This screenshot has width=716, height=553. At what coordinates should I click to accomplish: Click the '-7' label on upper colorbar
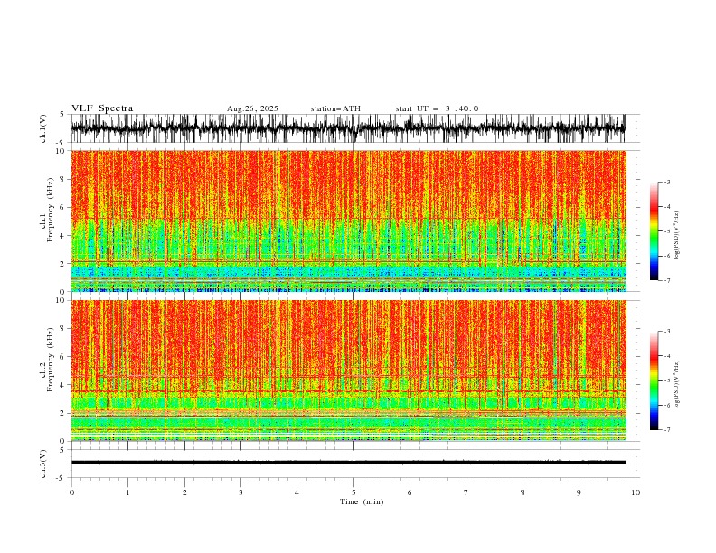coord(666,280)
